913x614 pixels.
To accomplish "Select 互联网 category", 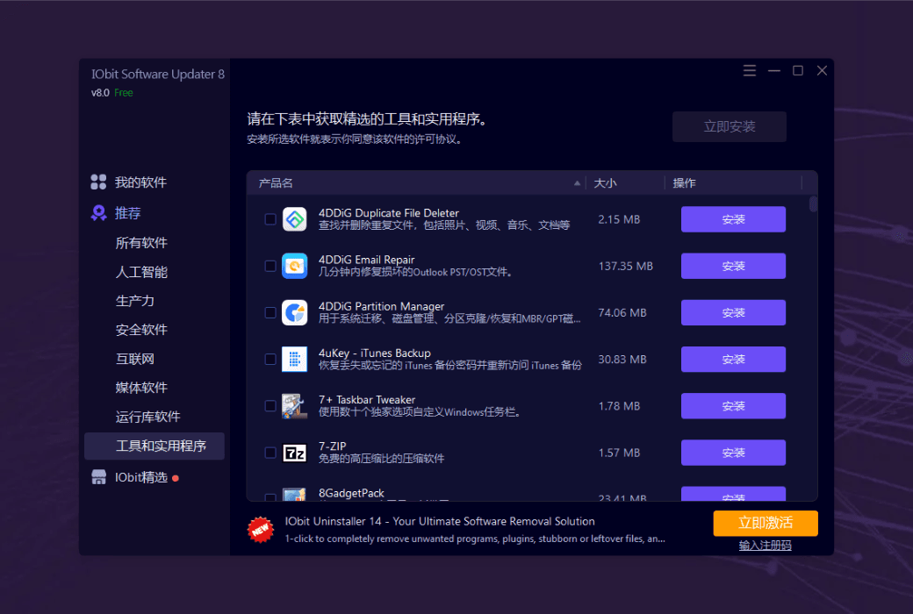I will point(134,359).
